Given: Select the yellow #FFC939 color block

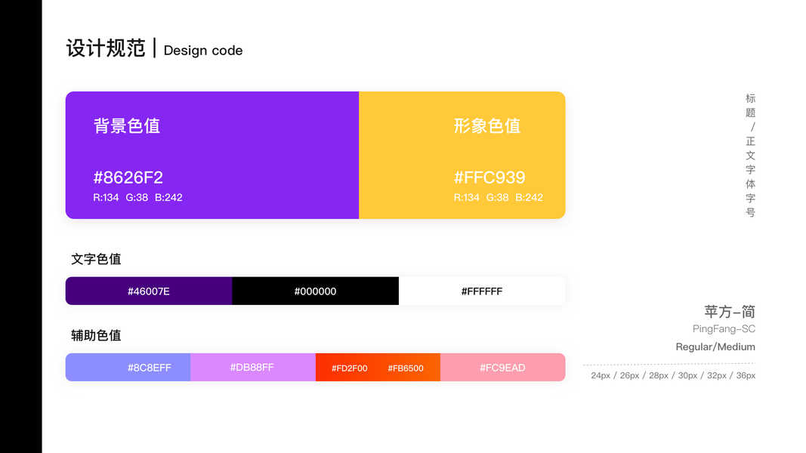Looking at the screenshot, I should click(x=462, y=155).
